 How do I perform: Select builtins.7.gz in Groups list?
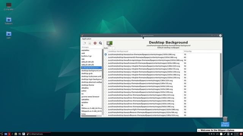pos(92,56)
